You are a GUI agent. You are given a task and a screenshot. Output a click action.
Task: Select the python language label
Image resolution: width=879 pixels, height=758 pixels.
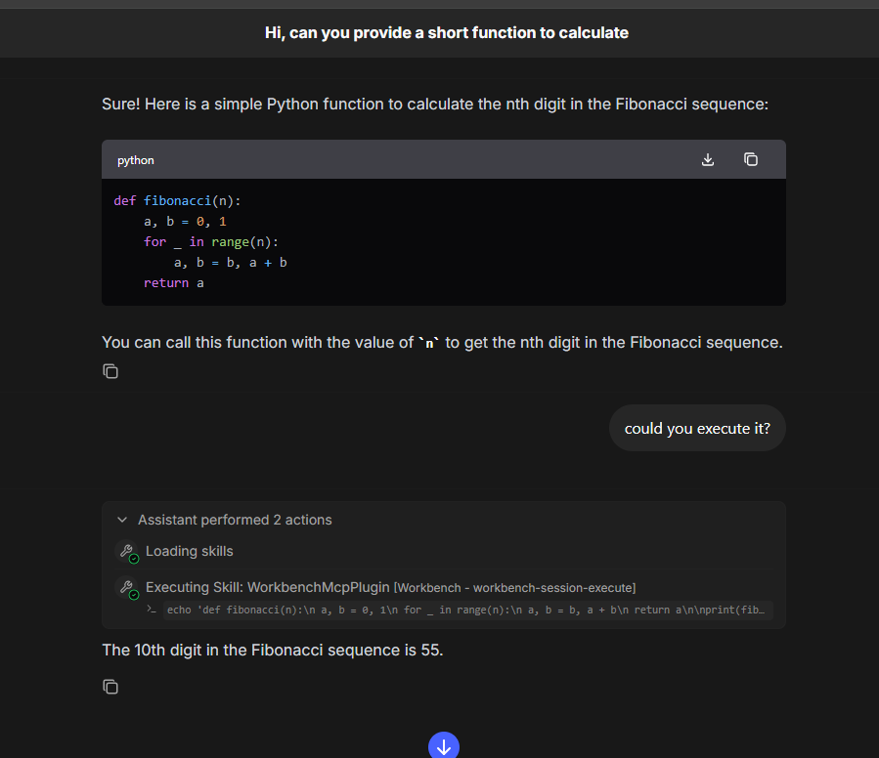[135, 159]
